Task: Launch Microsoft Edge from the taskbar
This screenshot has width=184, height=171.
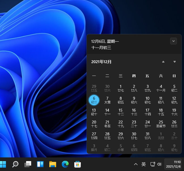Action: pyautogui.click(x=65, y=164)
